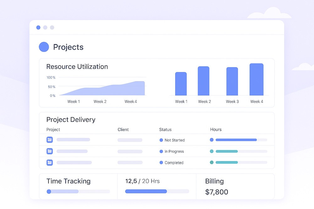This screenshot has width=314, height=209.
Task: Open the Billing $7,800 amount
Action: click(x=217, y=192)
